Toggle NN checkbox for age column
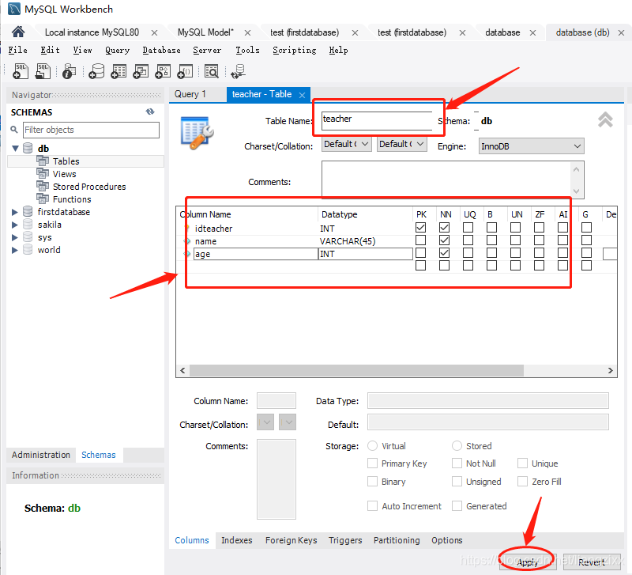 444,253
